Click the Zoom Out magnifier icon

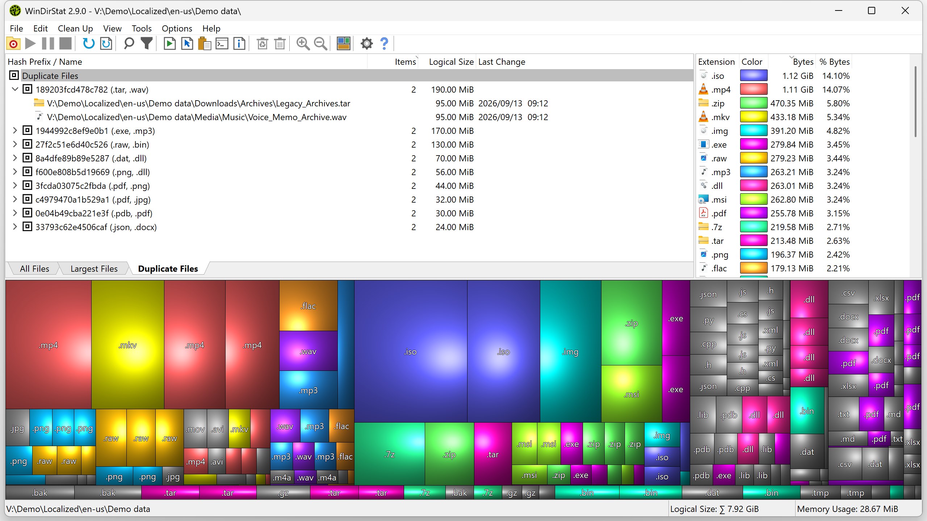pos(320,44)
